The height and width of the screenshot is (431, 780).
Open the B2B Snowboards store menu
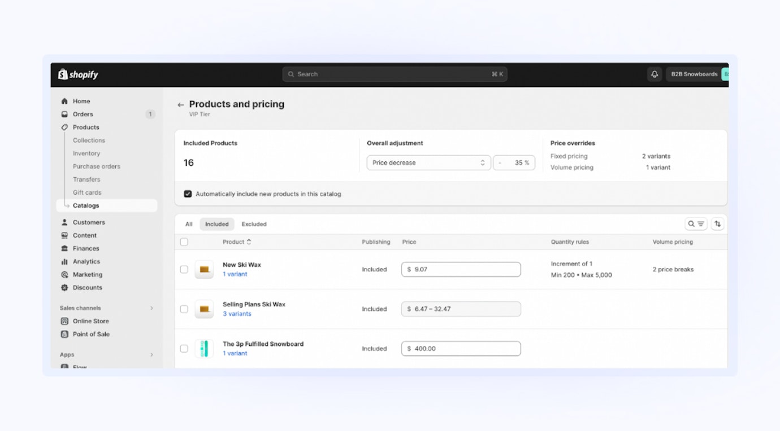(697, 74)
